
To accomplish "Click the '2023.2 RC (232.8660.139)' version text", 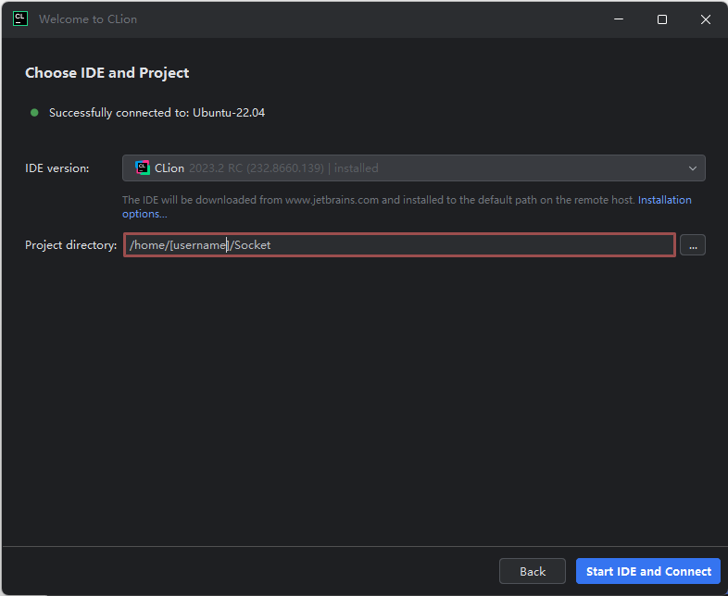I will (257, 168).
